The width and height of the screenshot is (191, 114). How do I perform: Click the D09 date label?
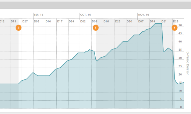[x=94, y=22]
